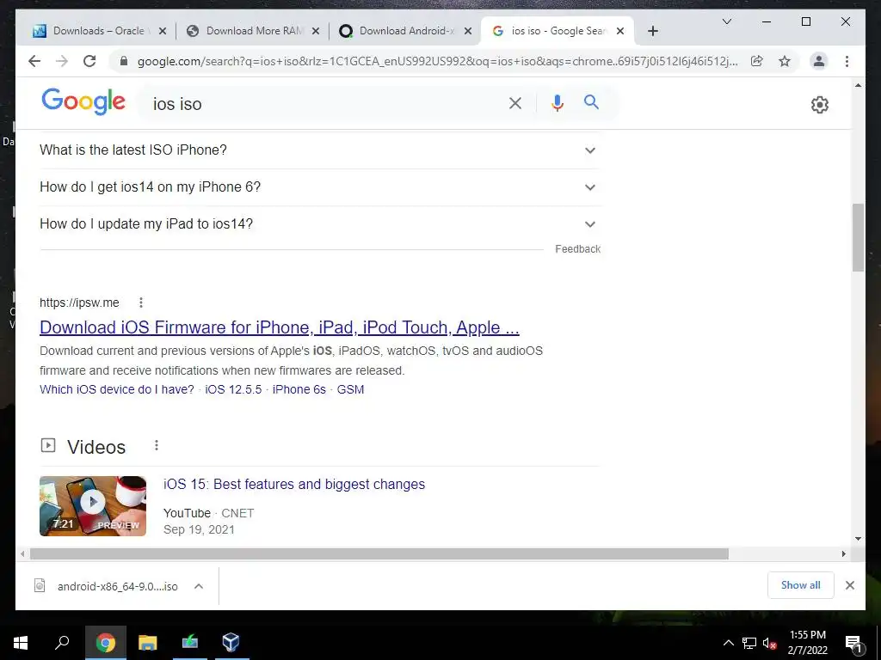Open the Chrome profile avatar
The width and height of the screenshot is (881, 660).
(819, 61)
